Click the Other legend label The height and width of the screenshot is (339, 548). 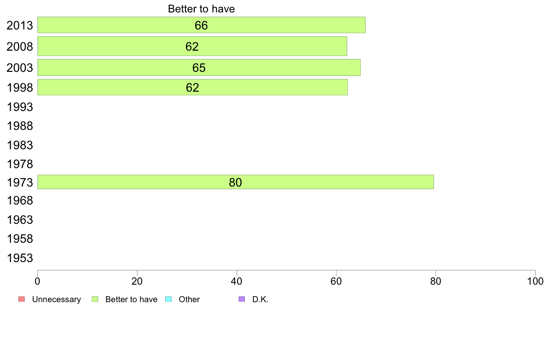[x=189, y=299]
